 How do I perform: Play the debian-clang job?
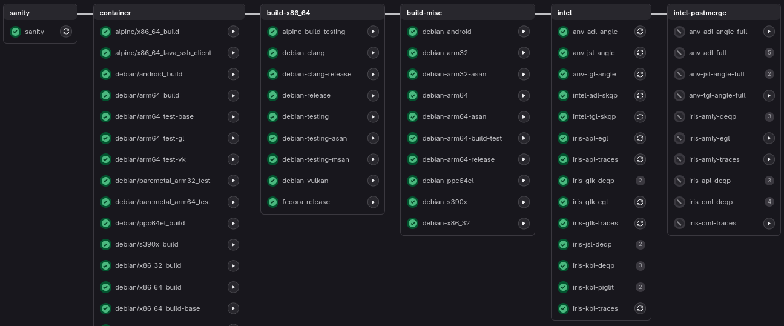coord(373,53)
